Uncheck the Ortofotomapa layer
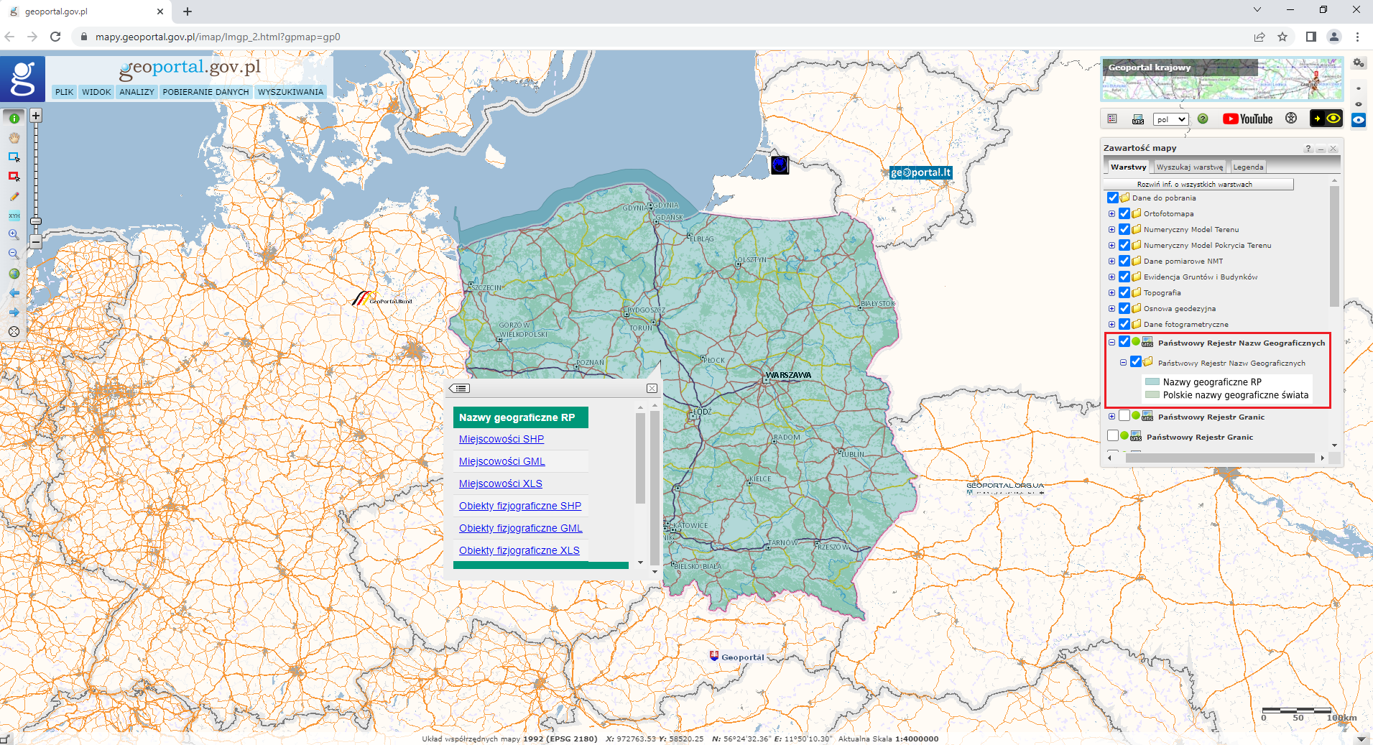Image resolution: width=1373 pixels, height=745 pixels. pyautogui.click(x=1124, y=213)
